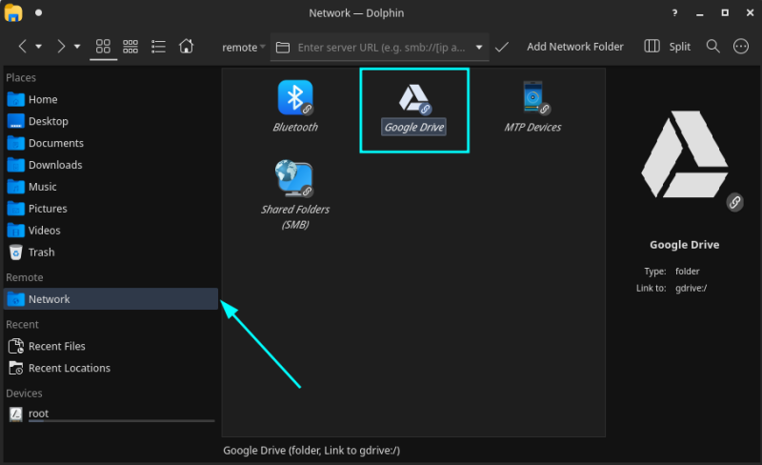The width and height of the screenshot is (762, 465).
Task: Open Home in Places sidebar
Action: 110,100
